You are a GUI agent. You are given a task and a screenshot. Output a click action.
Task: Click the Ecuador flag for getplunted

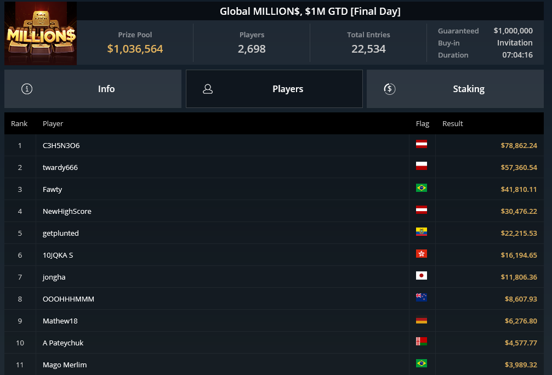(x=422, y=232)
